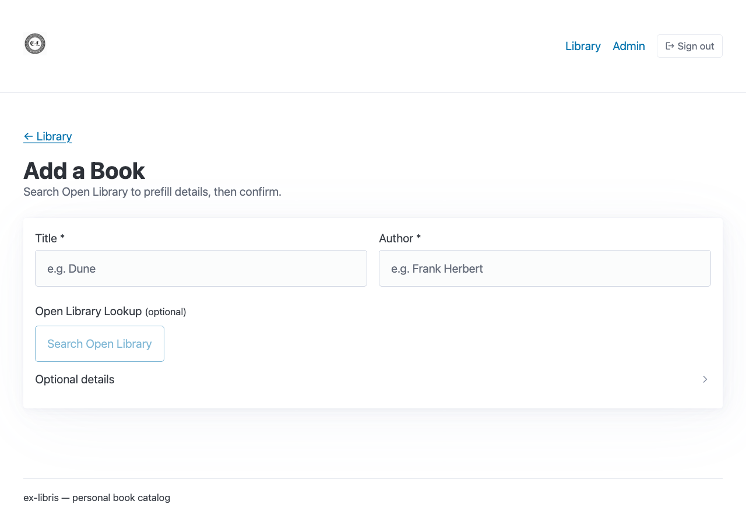Image resolution: width=746 pixels, height=529 pixels.
Task: Click the exit icon inside Sign out button
Action: pyautogui.click(x=669, y=45)
